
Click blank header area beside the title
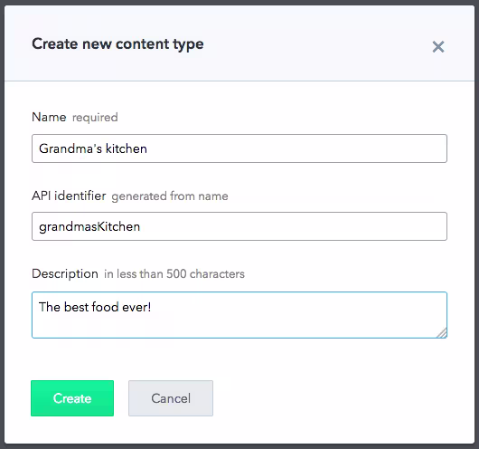point(318,44)
